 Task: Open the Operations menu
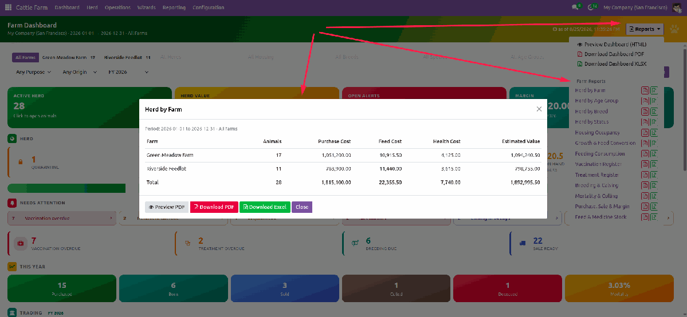[x=117, y=7]
